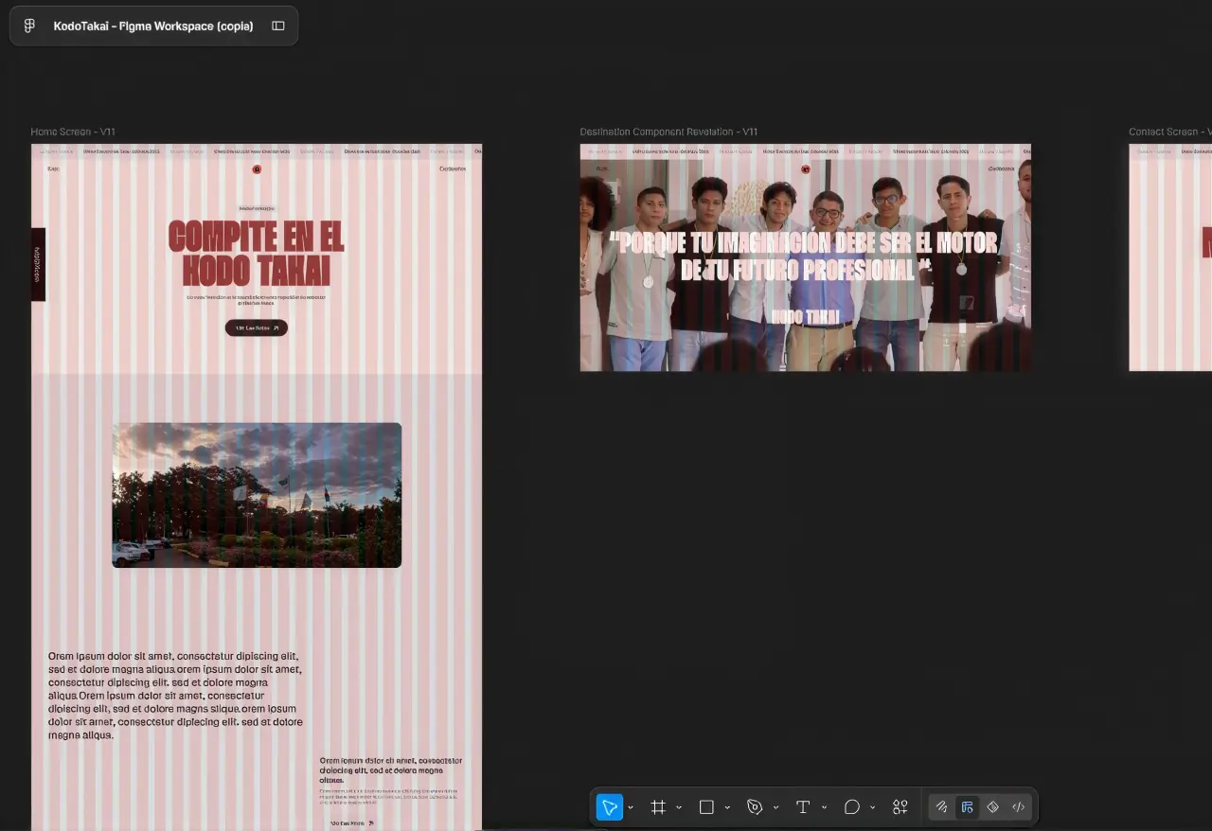Expand the shape tools chevron

tap(728, 807)
